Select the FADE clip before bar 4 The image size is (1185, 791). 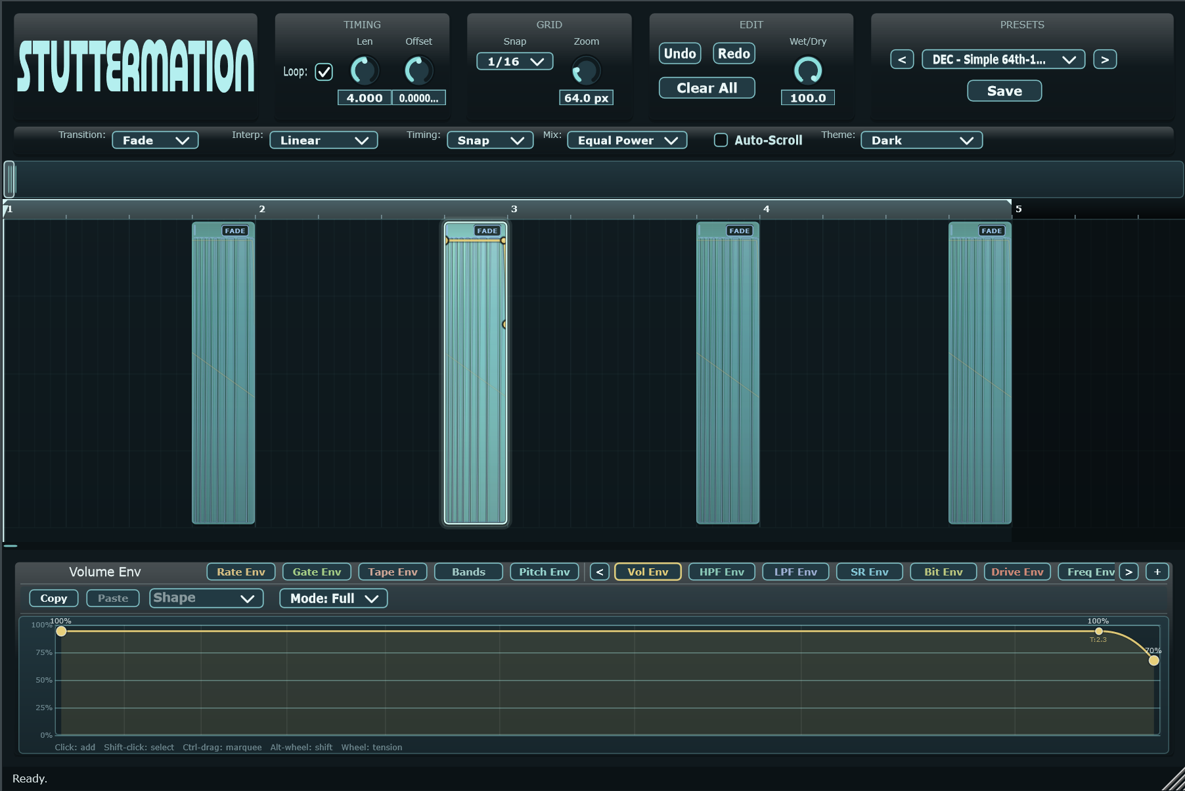coord(728,373)
